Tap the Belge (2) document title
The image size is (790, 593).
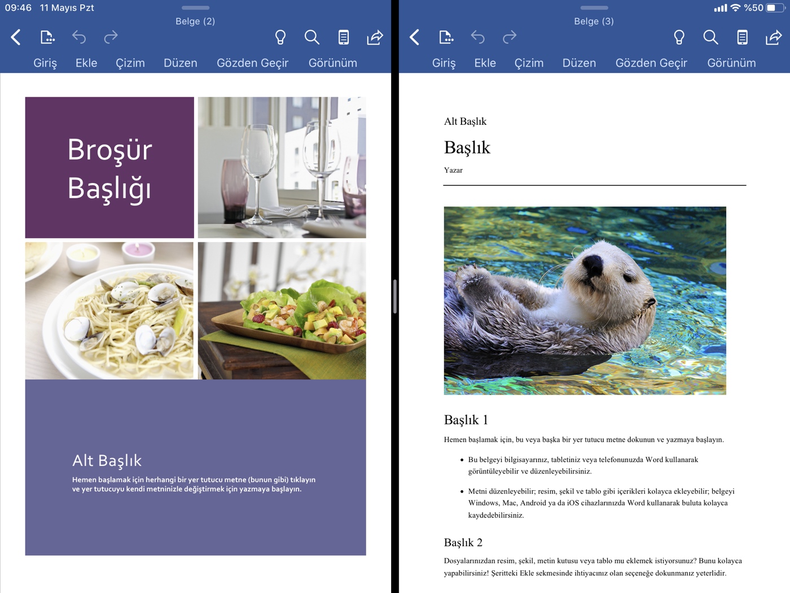coord(195,21)
